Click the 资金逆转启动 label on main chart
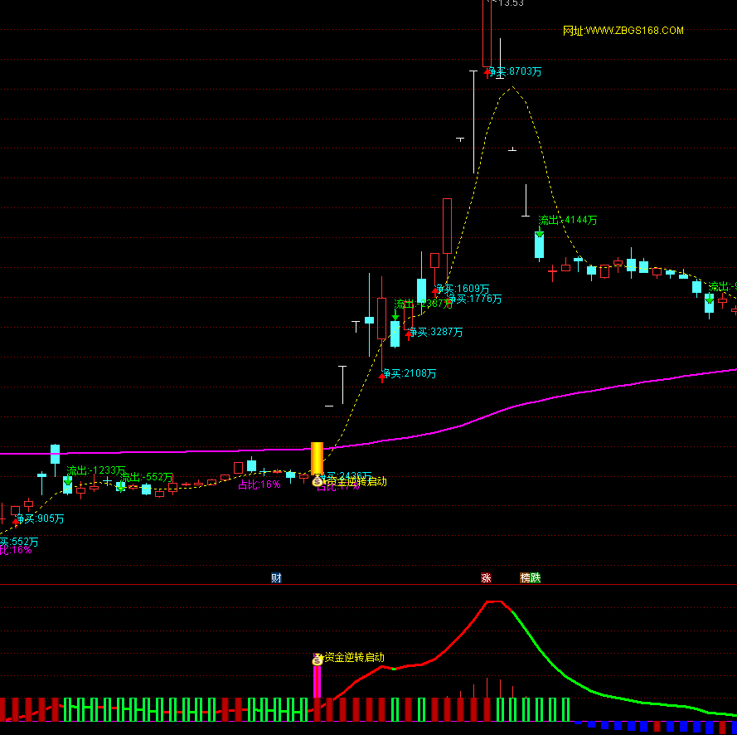Viewport: 737px width, 735px height. coord(356,481)
